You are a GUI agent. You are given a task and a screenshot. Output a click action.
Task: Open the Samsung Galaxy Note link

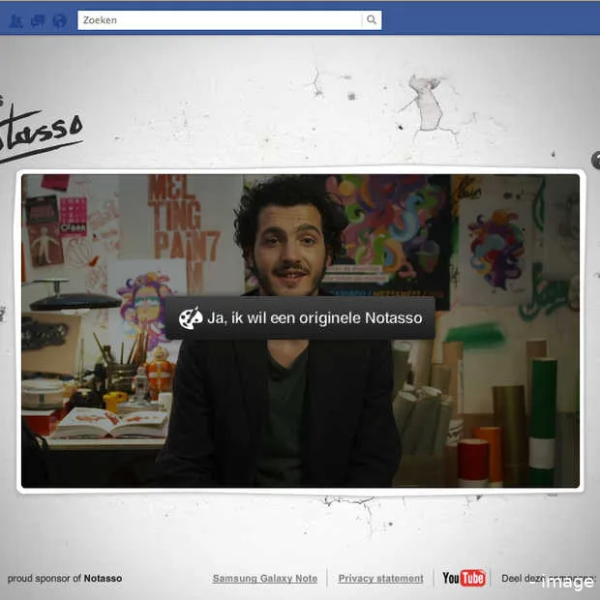click(x=265, y=578)
